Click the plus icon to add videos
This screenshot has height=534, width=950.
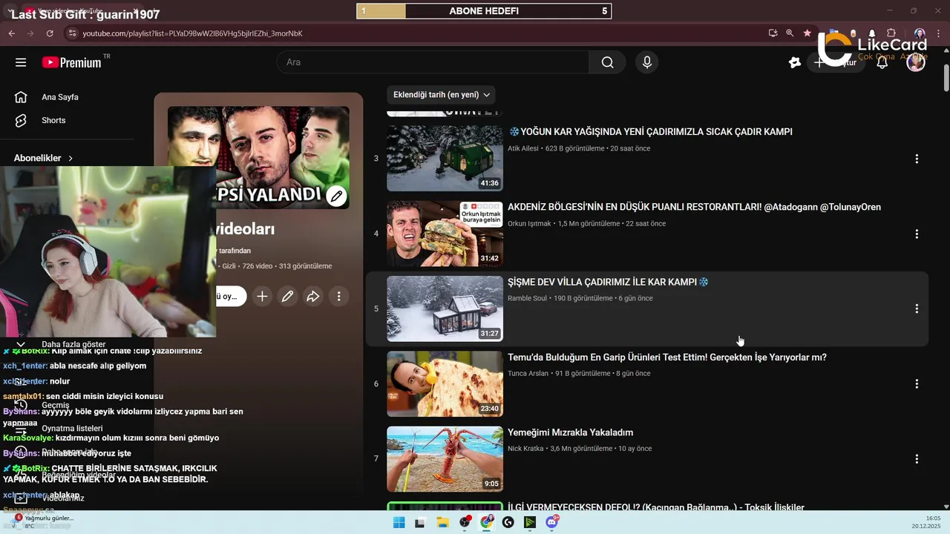[x=262, y=297]
